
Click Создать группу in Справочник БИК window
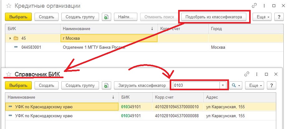(x=80, y=86)
